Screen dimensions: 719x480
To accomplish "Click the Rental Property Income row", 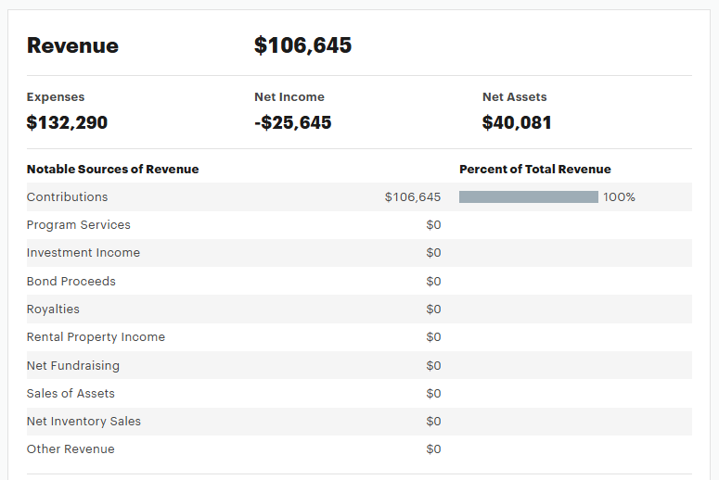I will (96, 337).
